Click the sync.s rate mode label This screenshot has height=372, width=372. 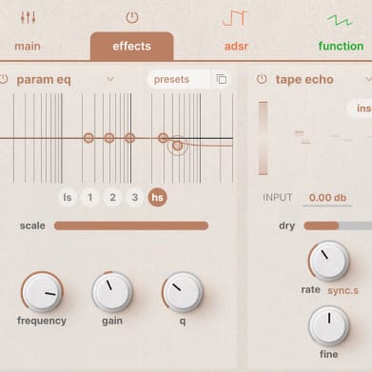click(x=343, y=290)
